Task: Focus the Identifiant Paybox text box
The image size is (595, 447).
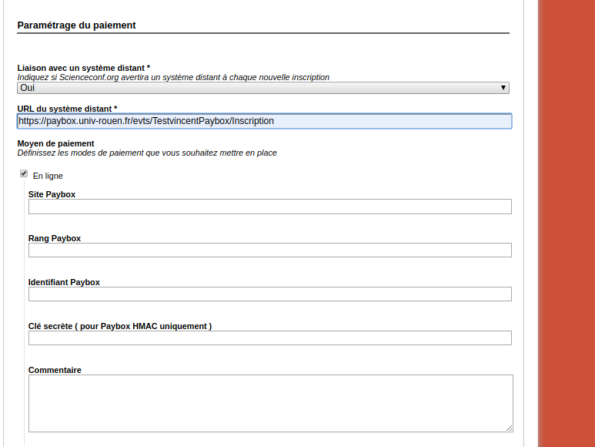Action: pos(269,294)
